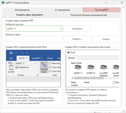Click the quick access customize arrow icon
Viewport: 126px width, 113px height.
pos(27,53)
